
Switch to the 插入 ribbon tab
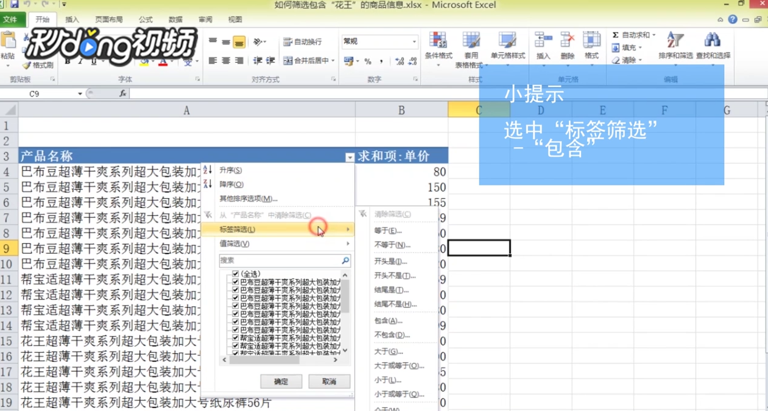pyautogui.click(x=72, y=19)
